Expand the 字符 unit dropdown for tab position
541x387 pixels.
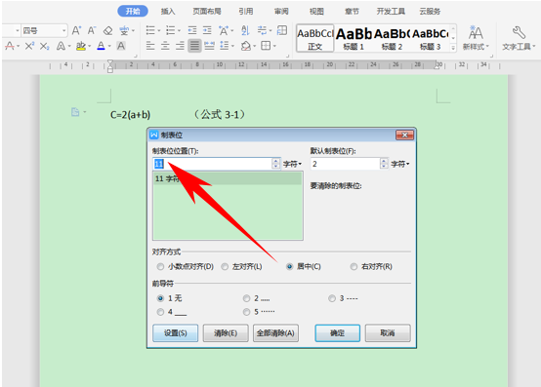pos(293,164)
